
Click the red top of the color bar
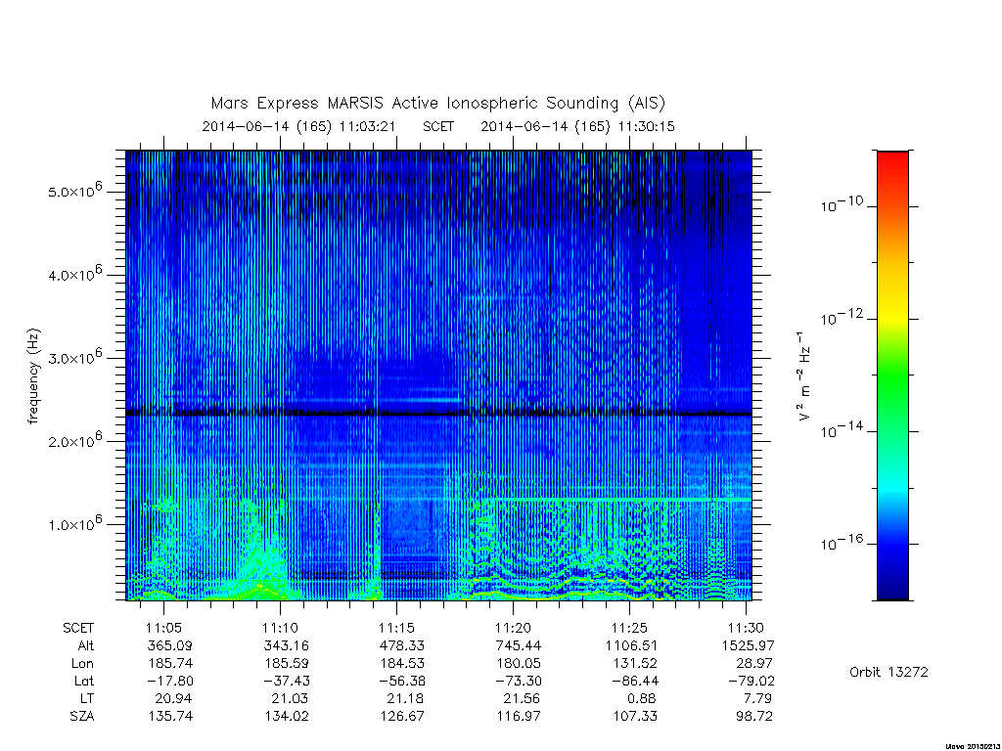892,163
